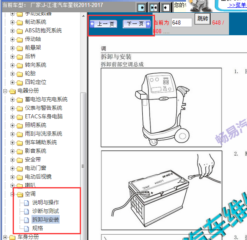Expand the 影音系统 folder
This screenshot has width=247, height=240.
click(12, 151)
